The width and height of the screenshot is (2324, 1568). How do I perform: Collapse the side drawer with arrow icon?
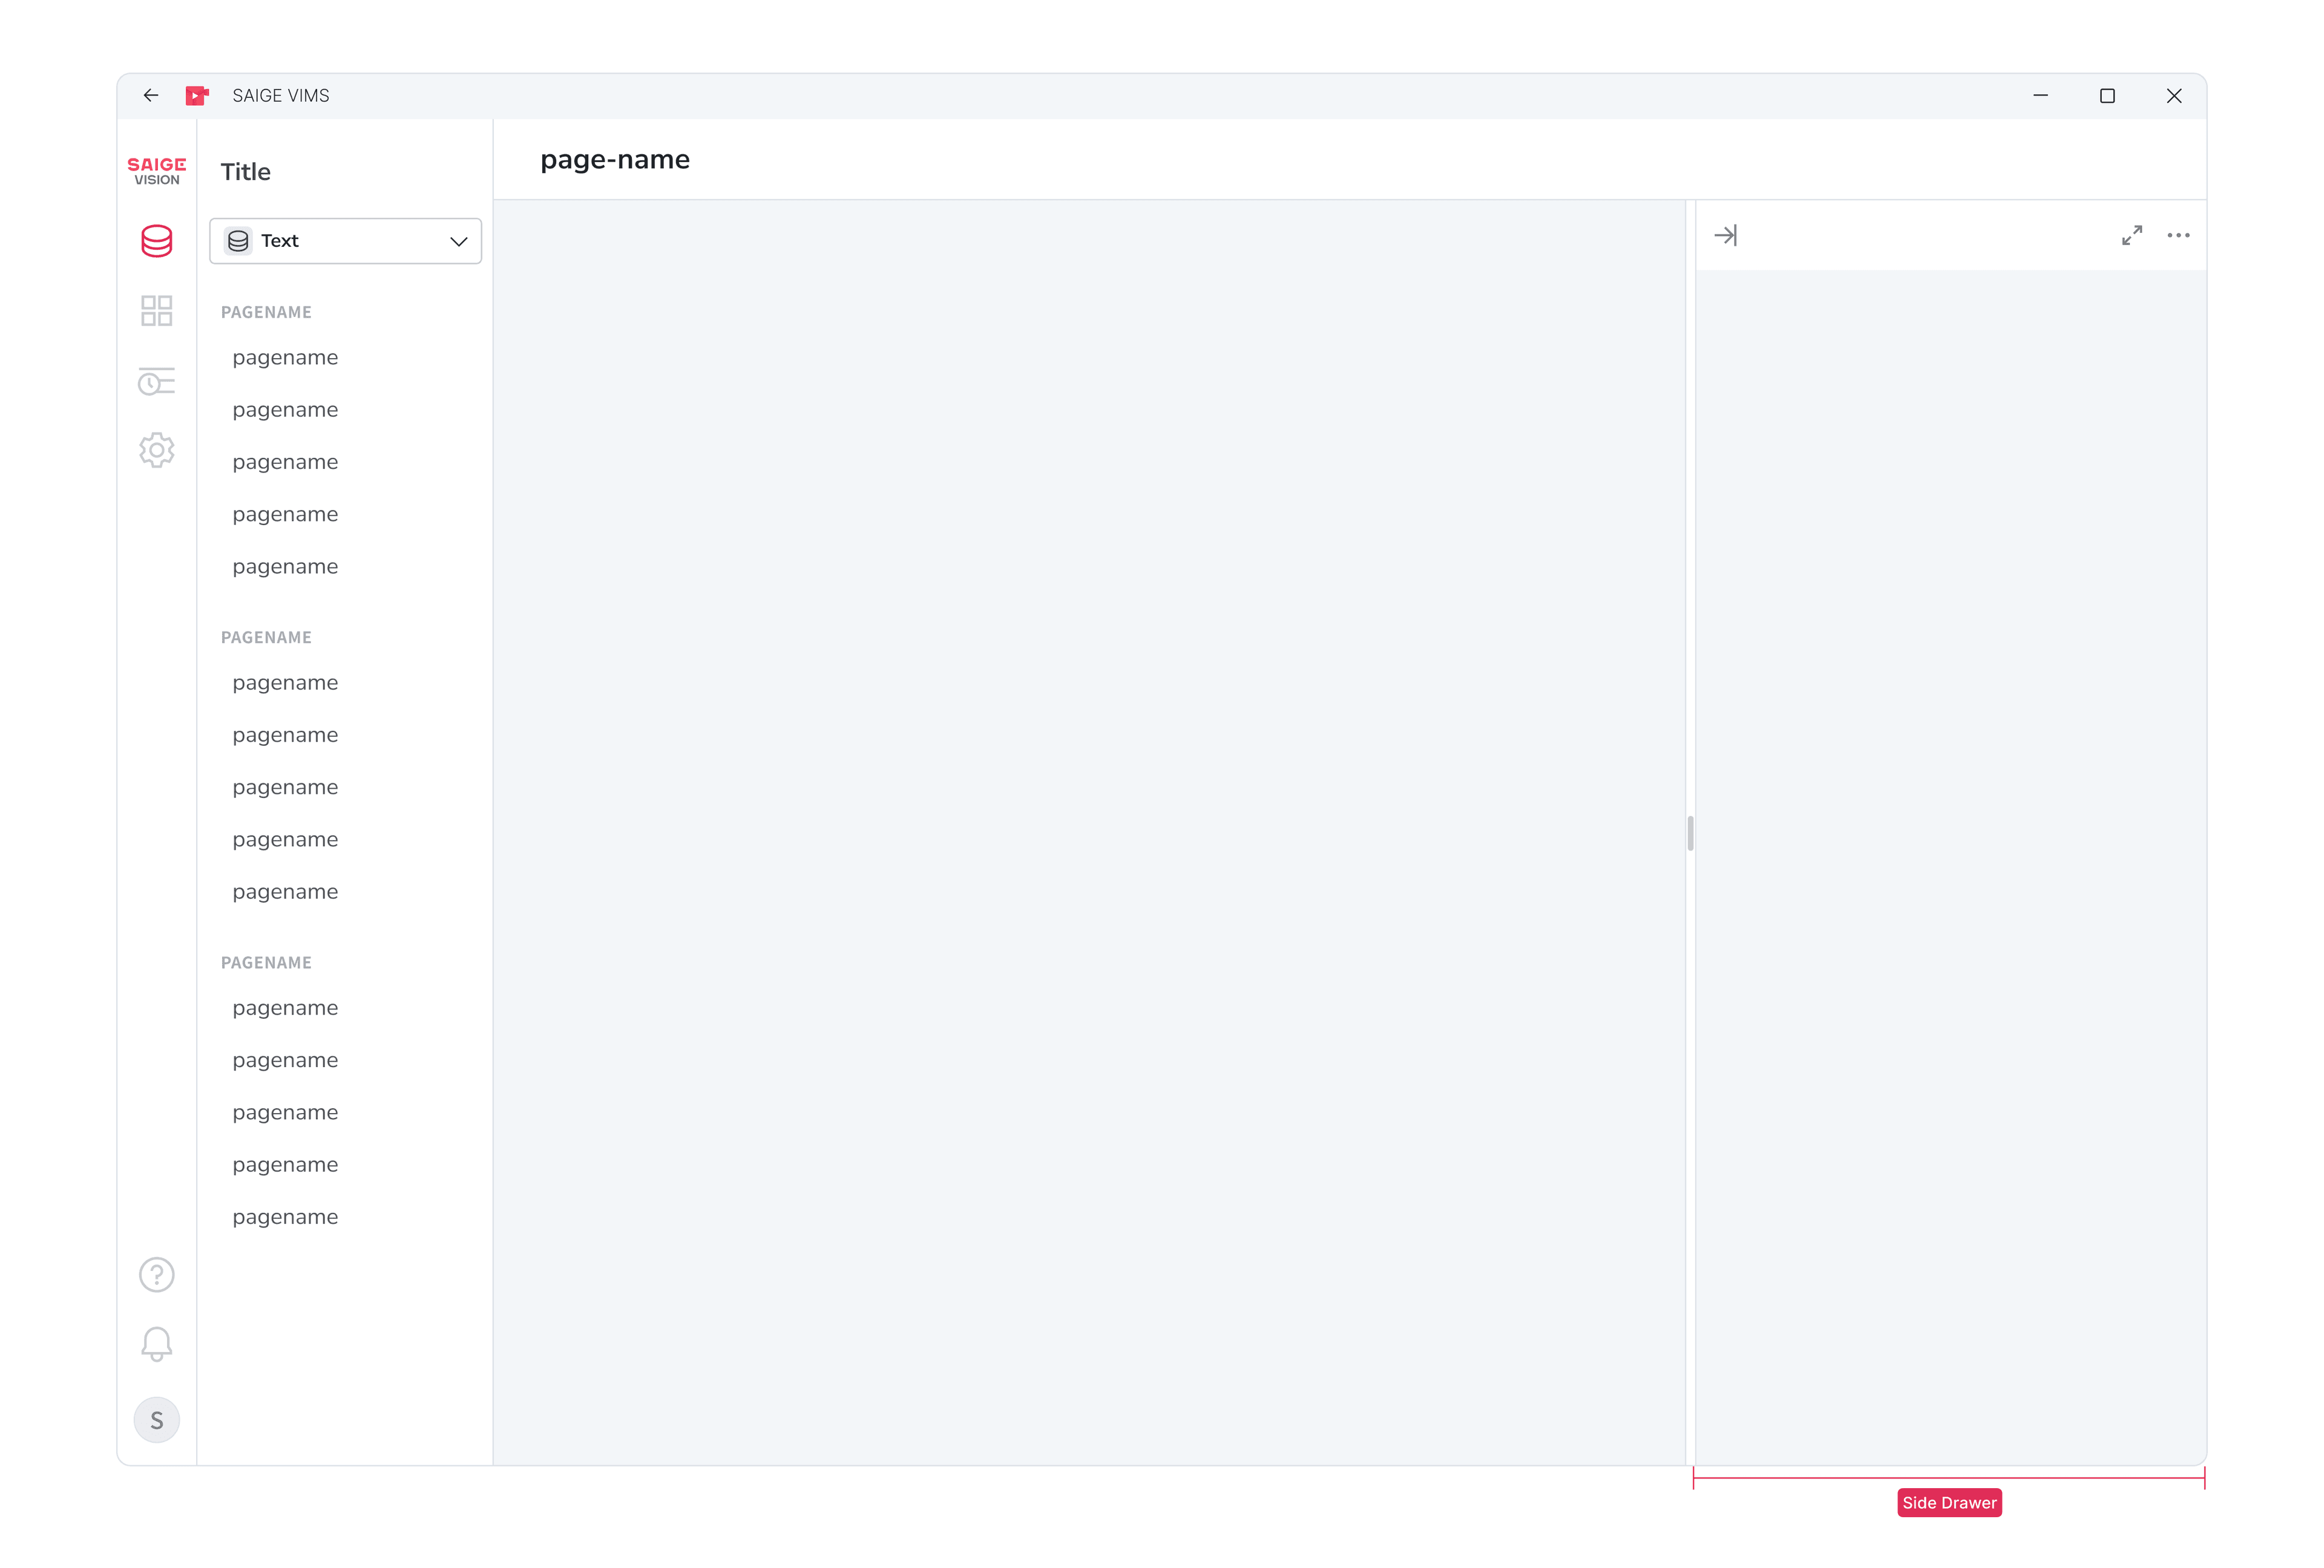coord(1726,236)
